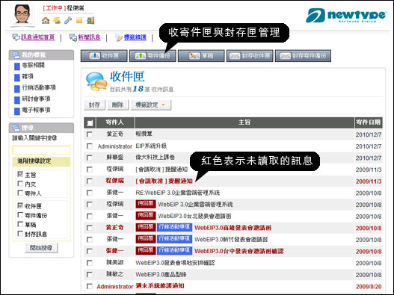
Task: Expand the 進階搜尋設定 section
Action: pyautogui.click(x=41, y=161)
